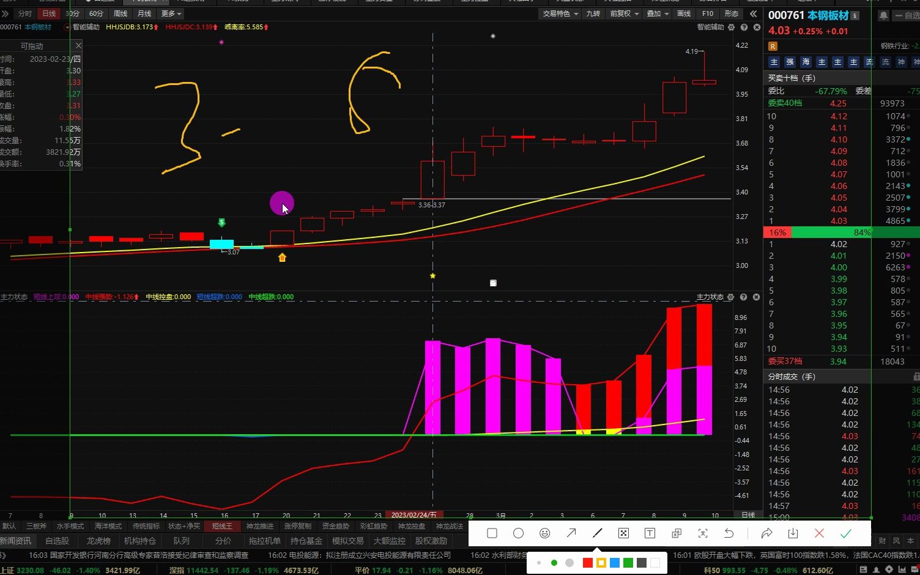Open settings gear of 主力状态 indicator
The width and height of the screenshot is (920, 575).
tap(730, 297)
